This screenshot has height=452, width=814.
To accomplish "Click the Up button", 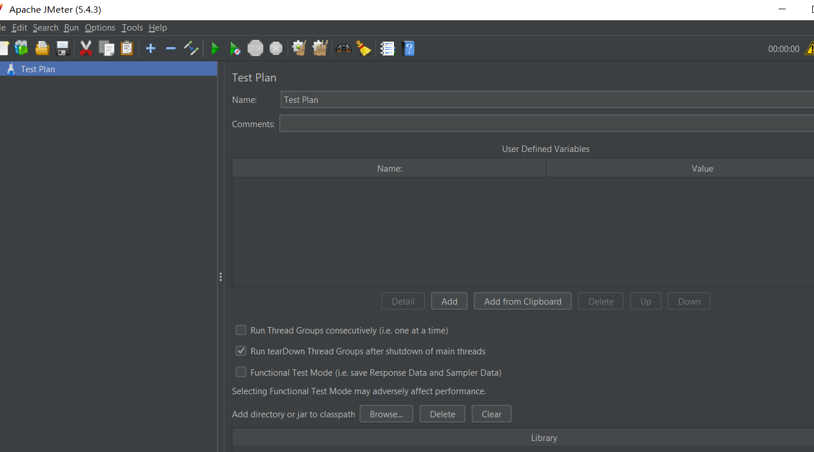I will (646, 301).
